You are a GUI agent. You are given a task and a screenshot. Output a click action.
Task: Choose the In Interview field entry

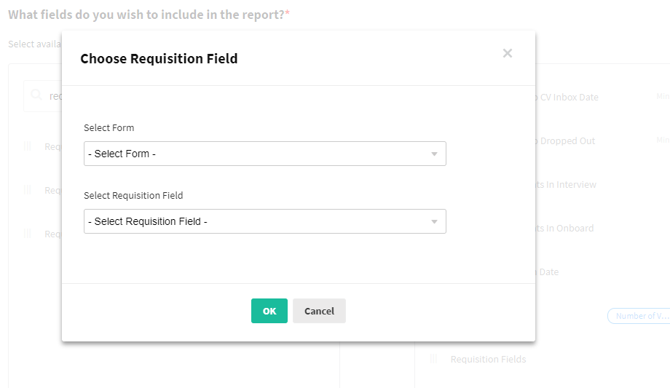566,185
